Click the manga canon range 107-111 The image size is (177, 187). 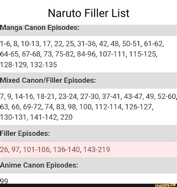click(112, 54)
